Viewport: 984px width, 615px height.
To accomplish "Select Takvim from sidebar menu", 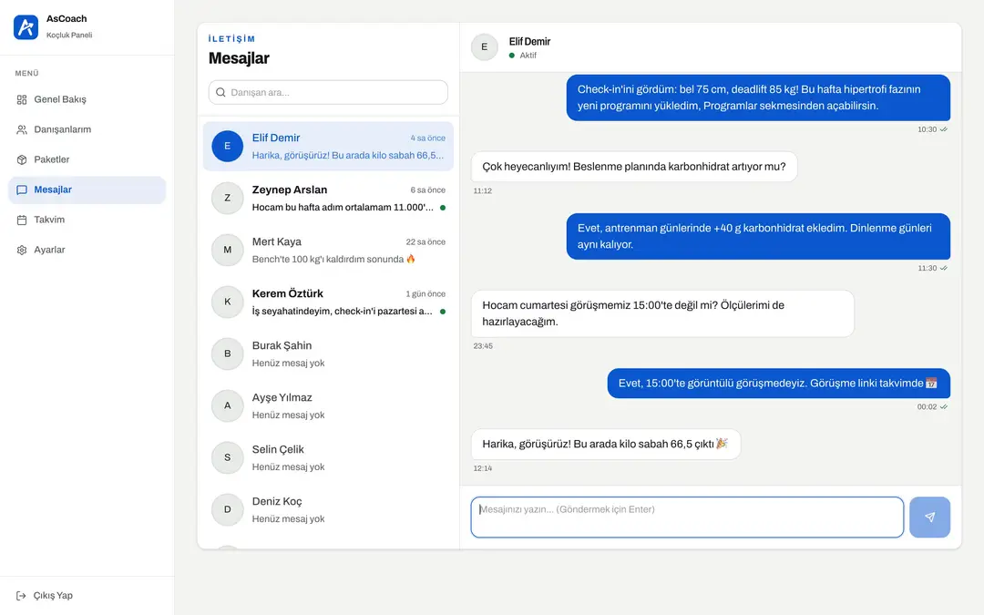I will [x=87, y=220].
